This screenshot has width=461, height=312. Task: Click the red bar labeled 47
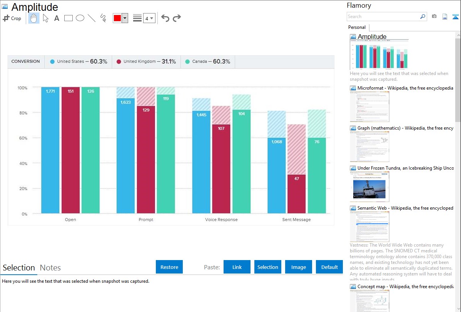(x=296, y=194)
